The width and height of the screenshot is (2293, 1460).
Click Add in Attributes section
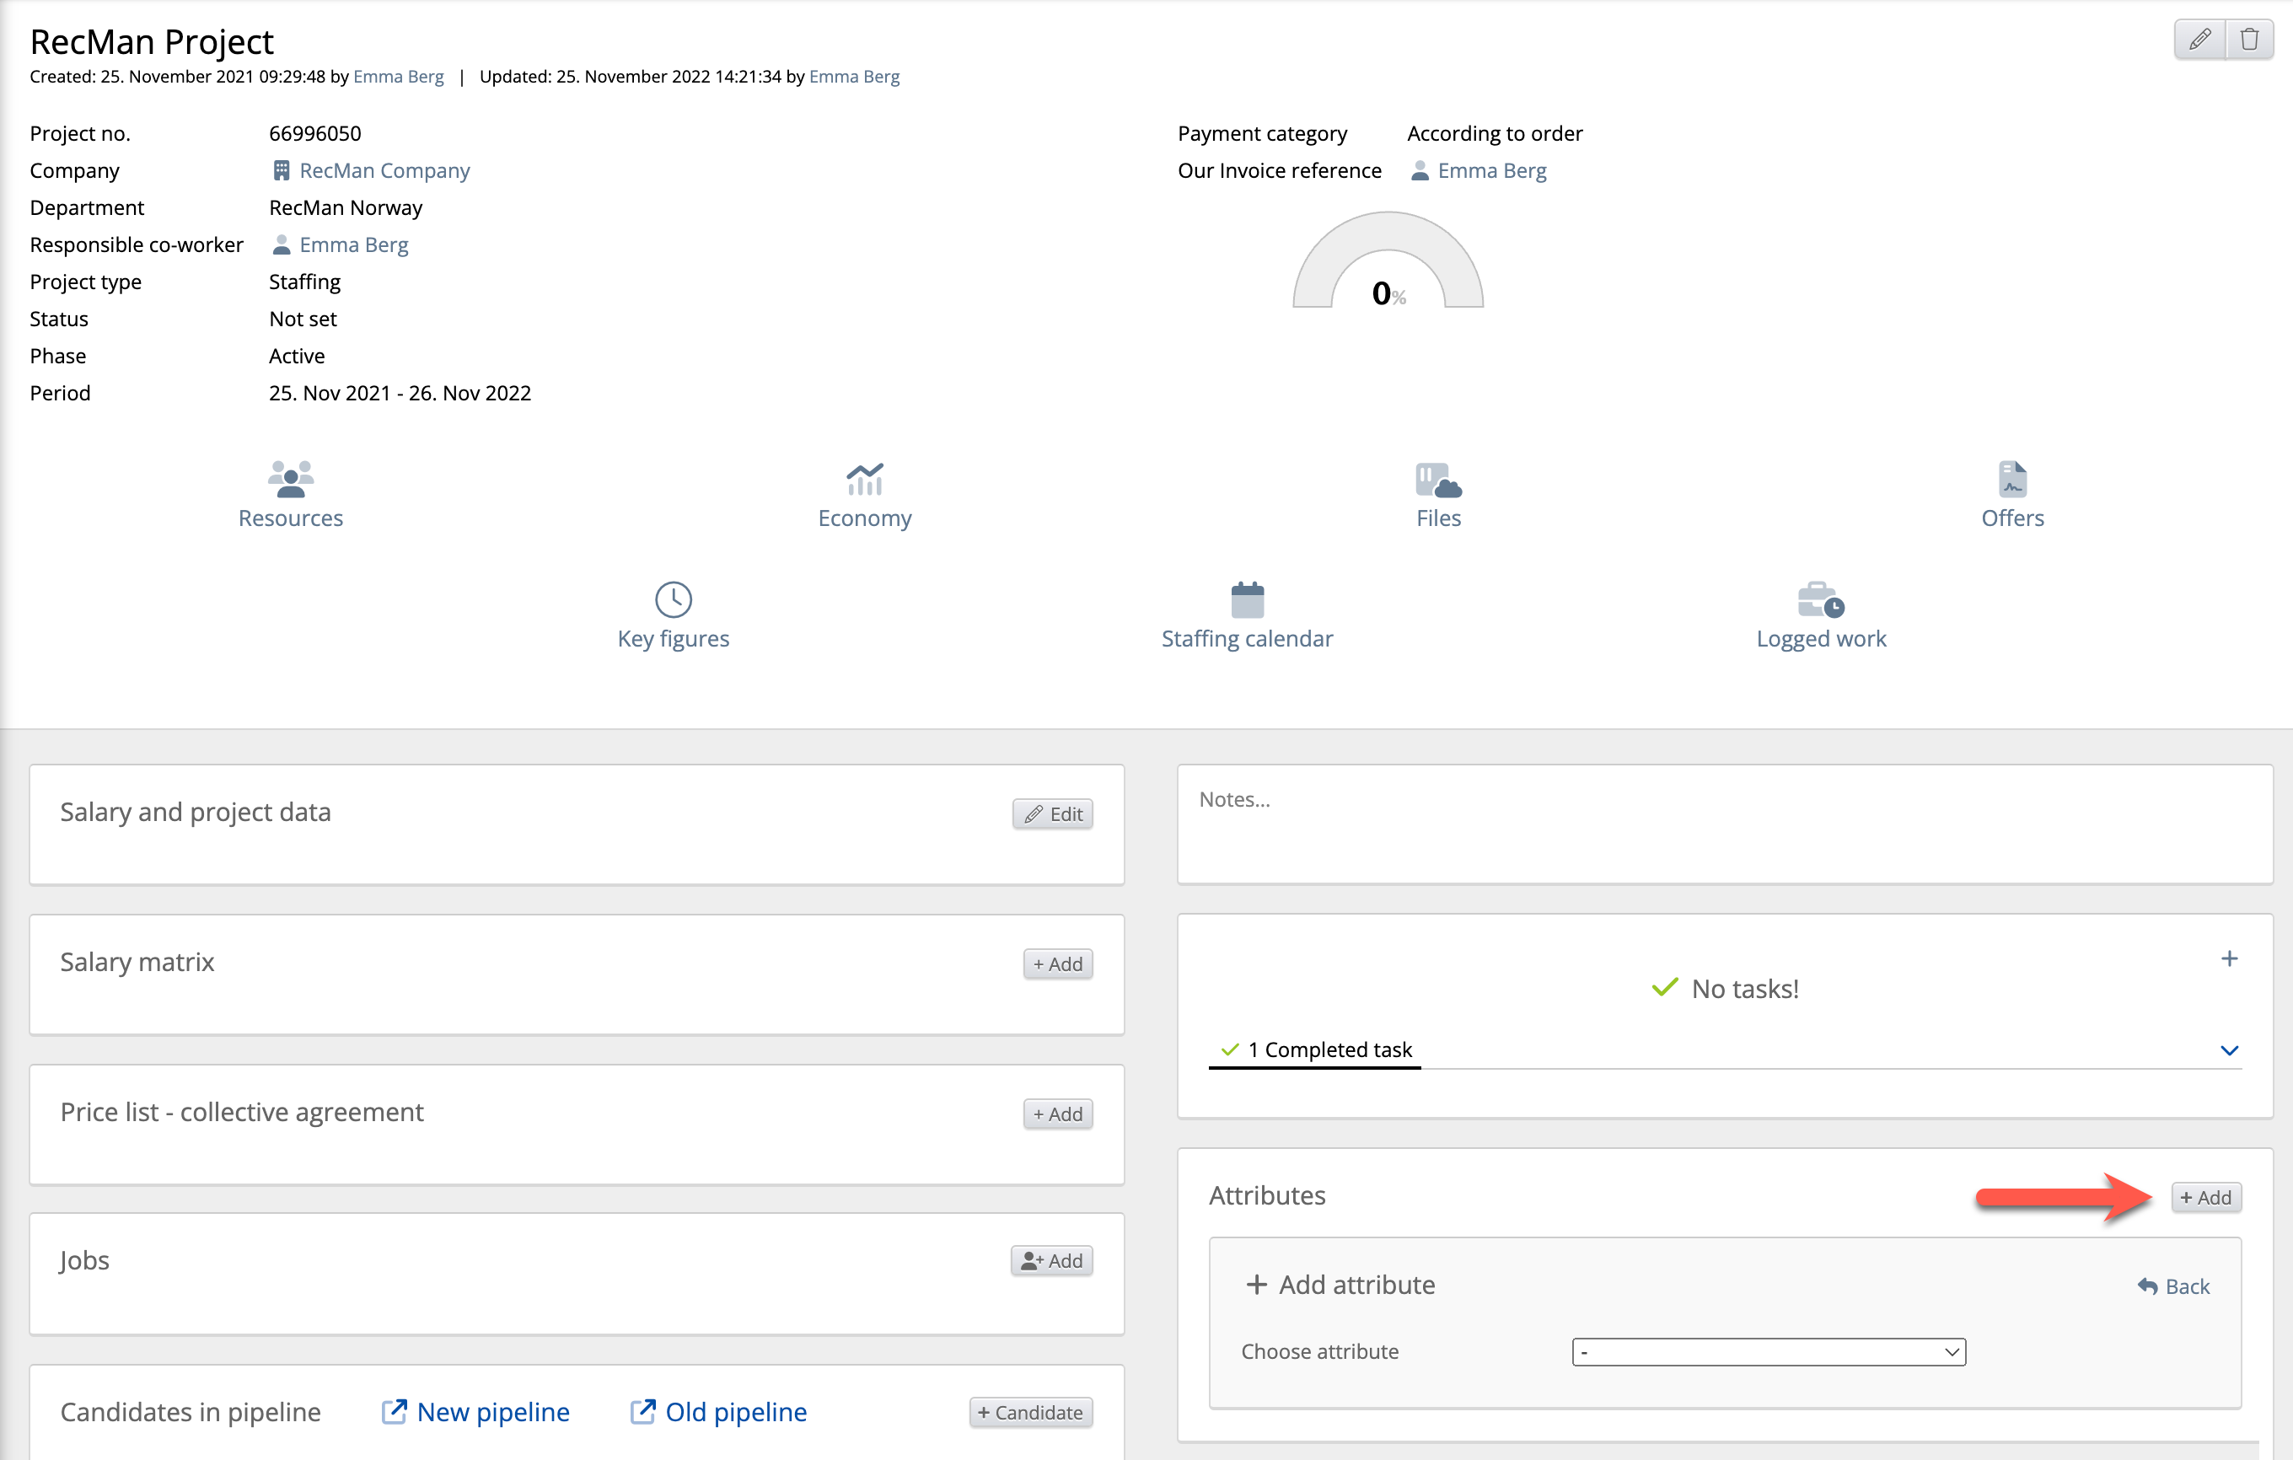pyautogui.click(x=2206, y=1197)
